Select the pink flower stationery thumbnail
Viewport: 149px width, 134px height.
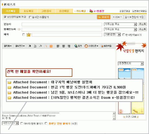[124, 108]
